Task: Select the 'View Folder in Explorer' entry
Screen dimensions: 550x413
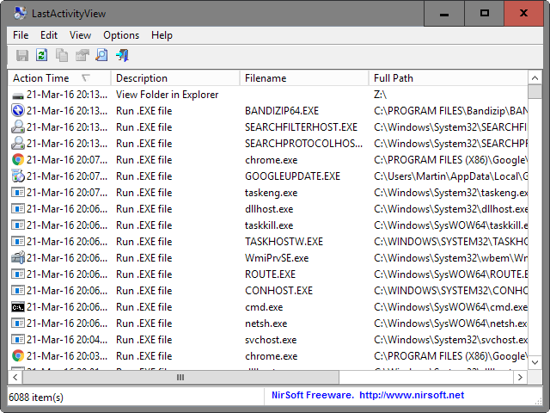Action: click(x=167, y=95)
